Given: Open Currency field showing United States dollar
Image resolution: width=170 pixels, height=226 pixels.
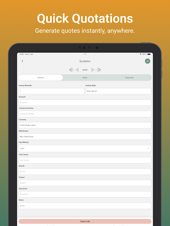Looking at the screenshot, I should pos(85,125).
